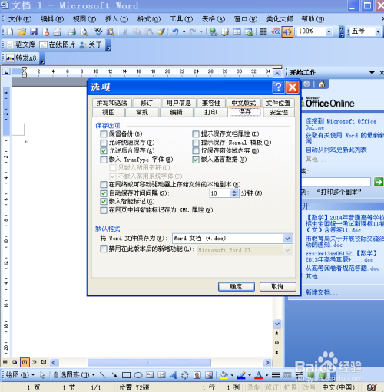Screen dimensions: 384x392
Task: Click the Undo arrow icon
Action: [175, 31]
